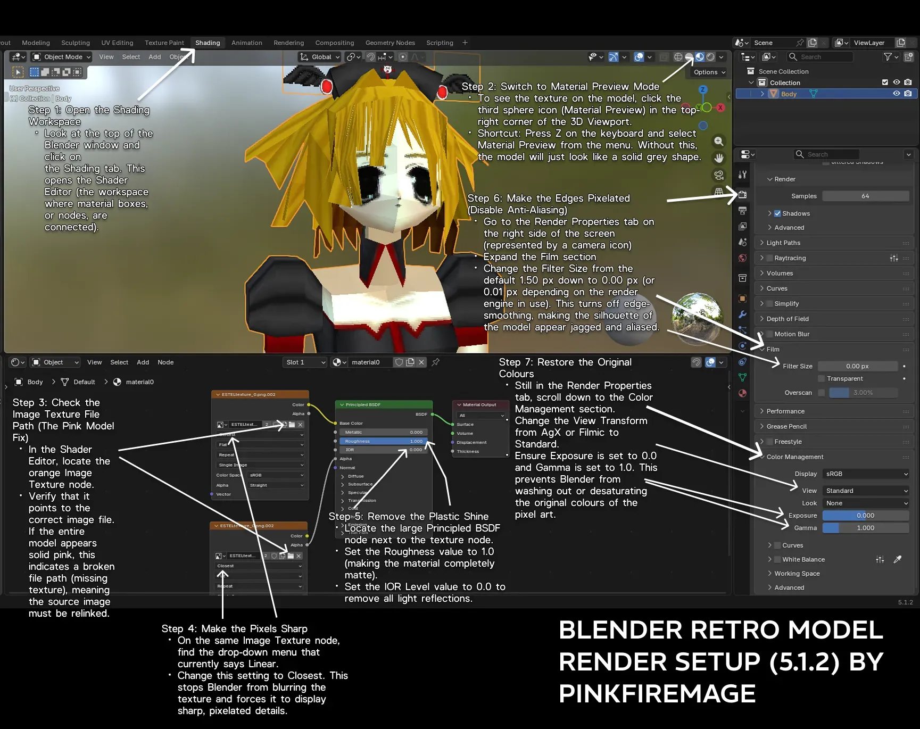Open the node editor Node menu

[x=165, y=362]
